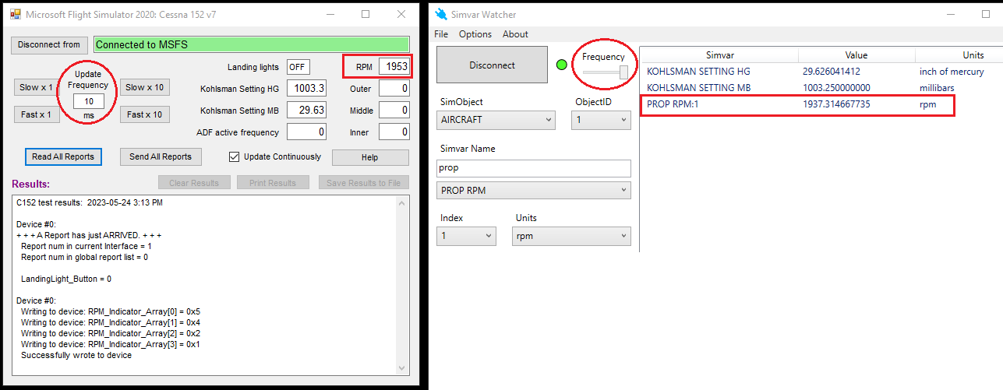The width and height of the screenshot is (1003, 390).
Task: Click the Results scrollbar down arrow
Action: pos(403,368)
